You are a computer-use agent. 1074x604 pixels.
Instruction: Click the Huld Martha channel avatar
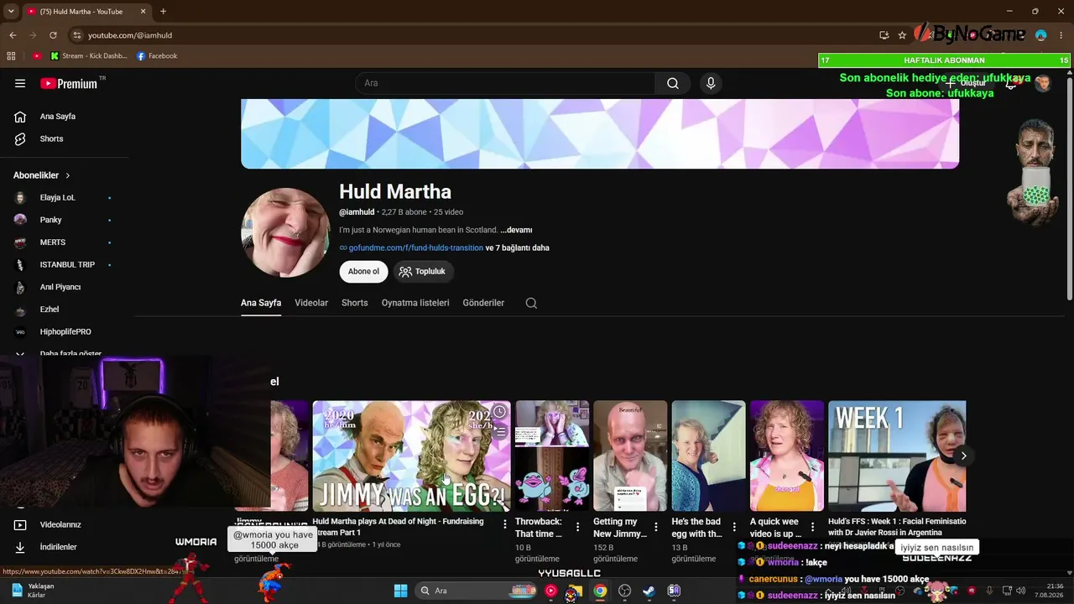tap(285, 232)
